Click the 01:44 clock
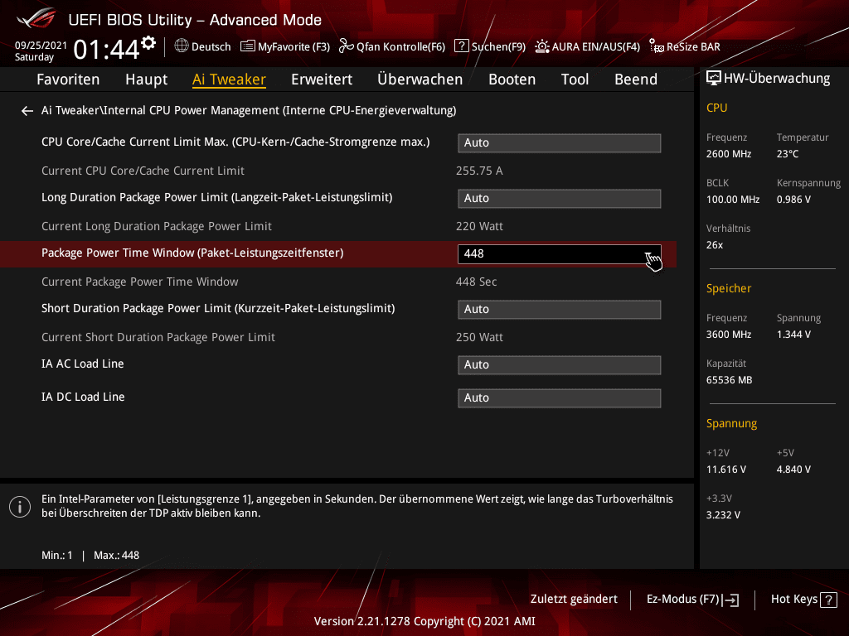The width and height of the screenshot is (849, 636). 106,50
